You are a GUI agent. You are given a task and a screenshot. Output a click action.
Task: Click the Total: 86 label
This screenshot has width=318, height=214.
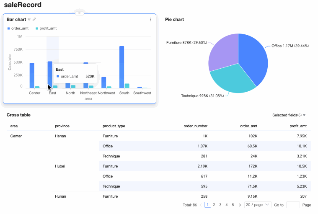pos(190,205)
